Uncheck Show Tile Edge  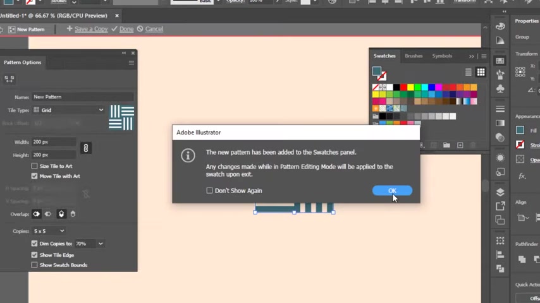tap(34, 255)
